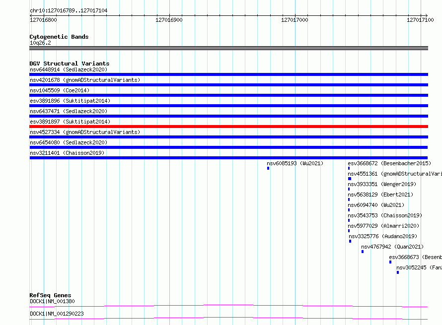
Task: Click the small blue marker under nsv5977029
Action: point(349,231)
